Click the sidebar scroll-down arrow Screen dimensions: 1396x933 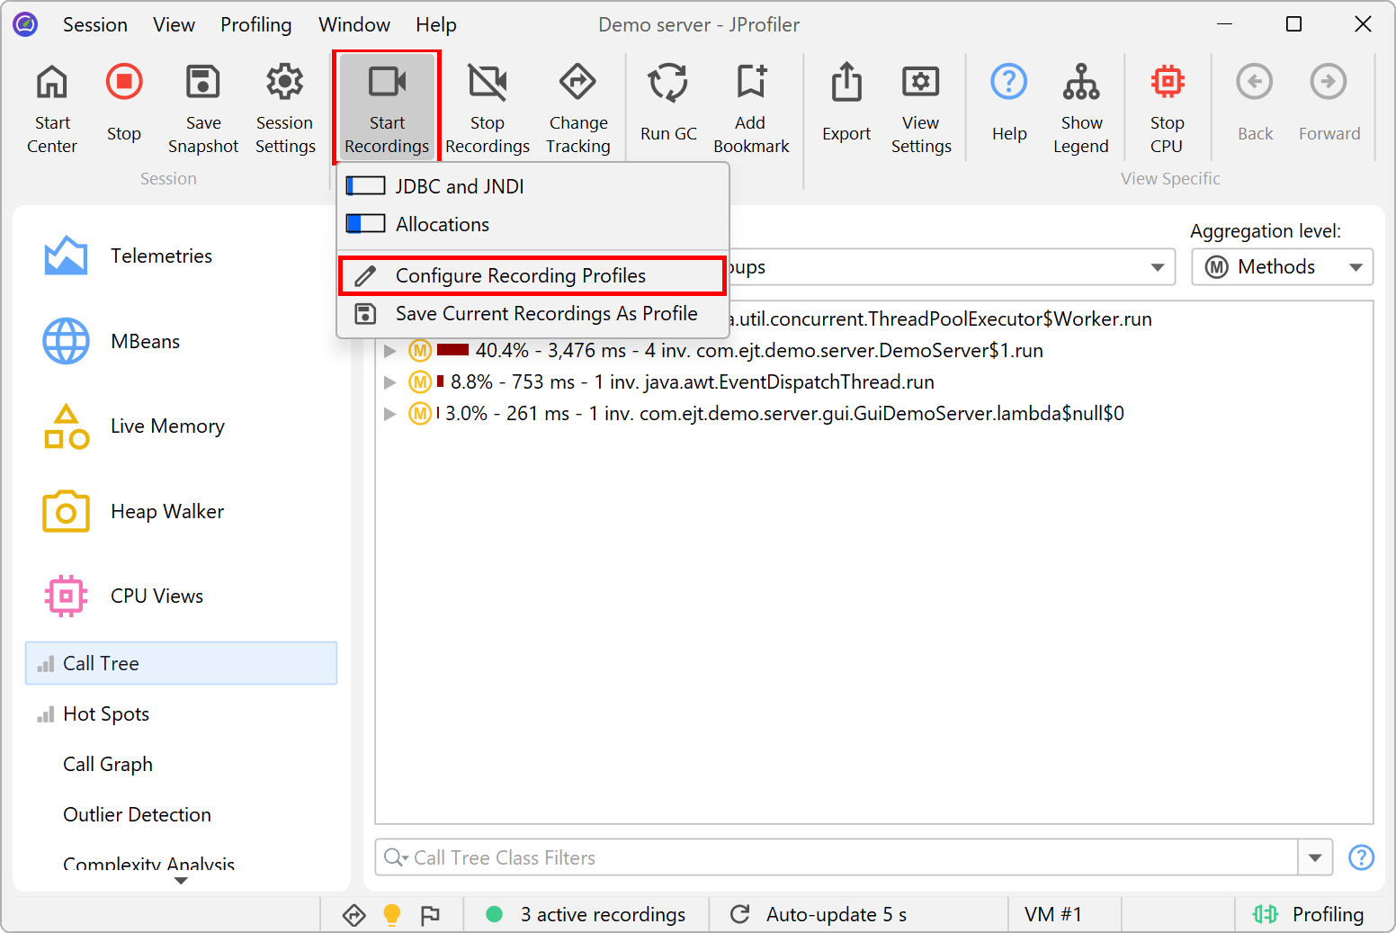pyautogui.click(x=181, y=881)
